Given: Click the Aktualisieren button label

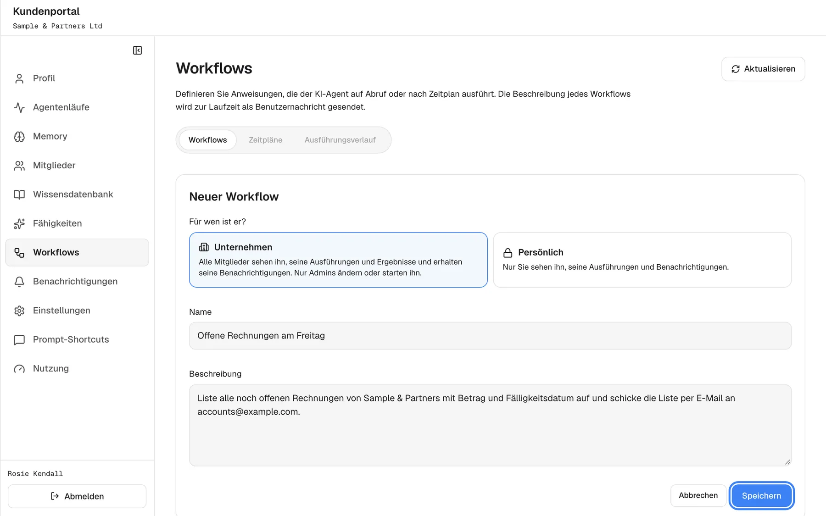Looking at the screenshot, I should tap(770, 69).
